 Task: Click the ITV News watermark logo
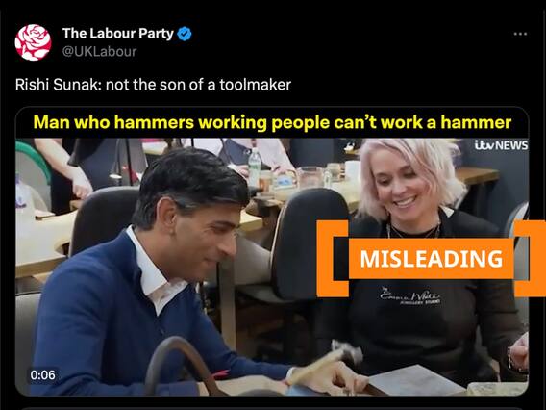(x=501, y=145)
